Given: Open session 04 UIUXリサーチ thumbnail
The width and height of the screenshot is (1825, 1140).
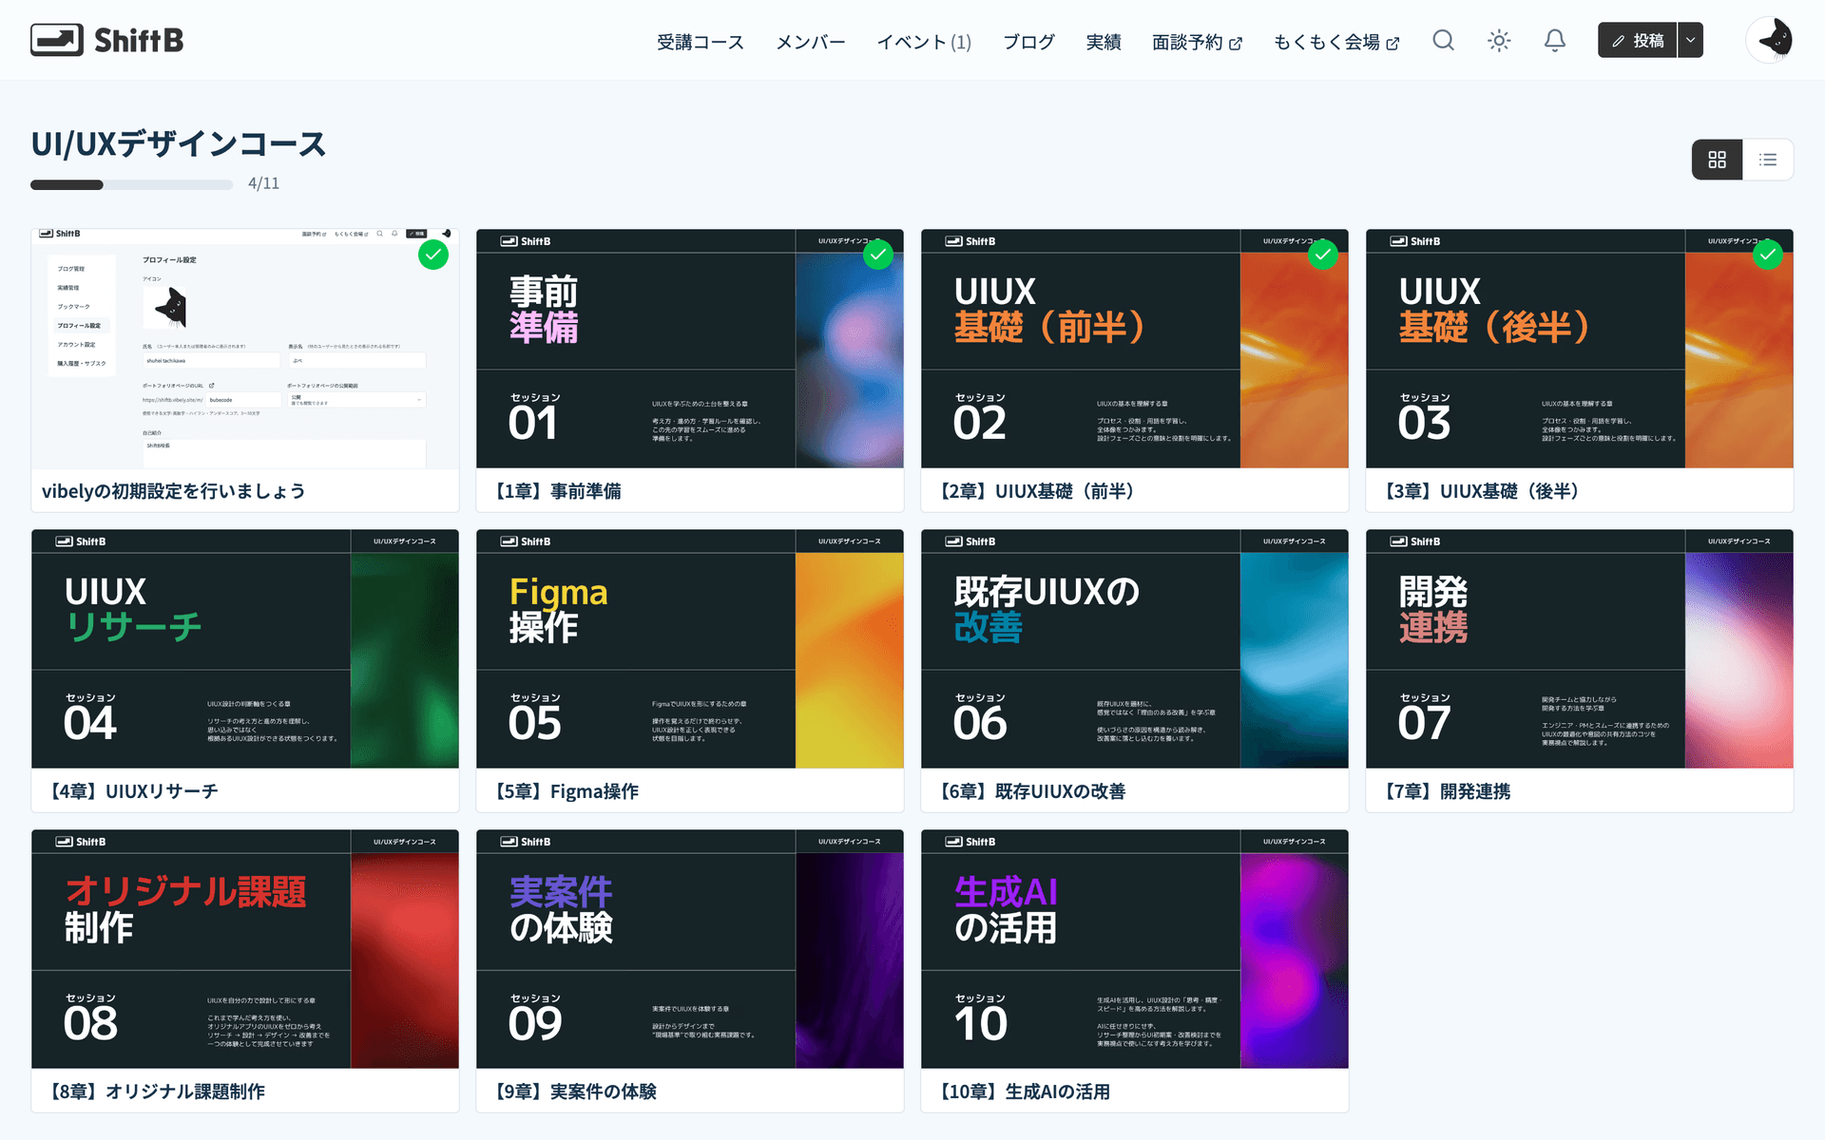Looking at the screenshot, I should (245, 649).
